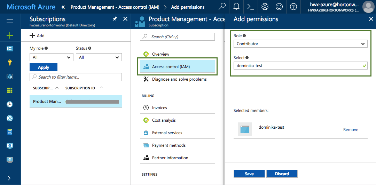Open the settings gear icon
This screenshot has height=185, width=376.
pyautogui.click(x=265, y=7)
